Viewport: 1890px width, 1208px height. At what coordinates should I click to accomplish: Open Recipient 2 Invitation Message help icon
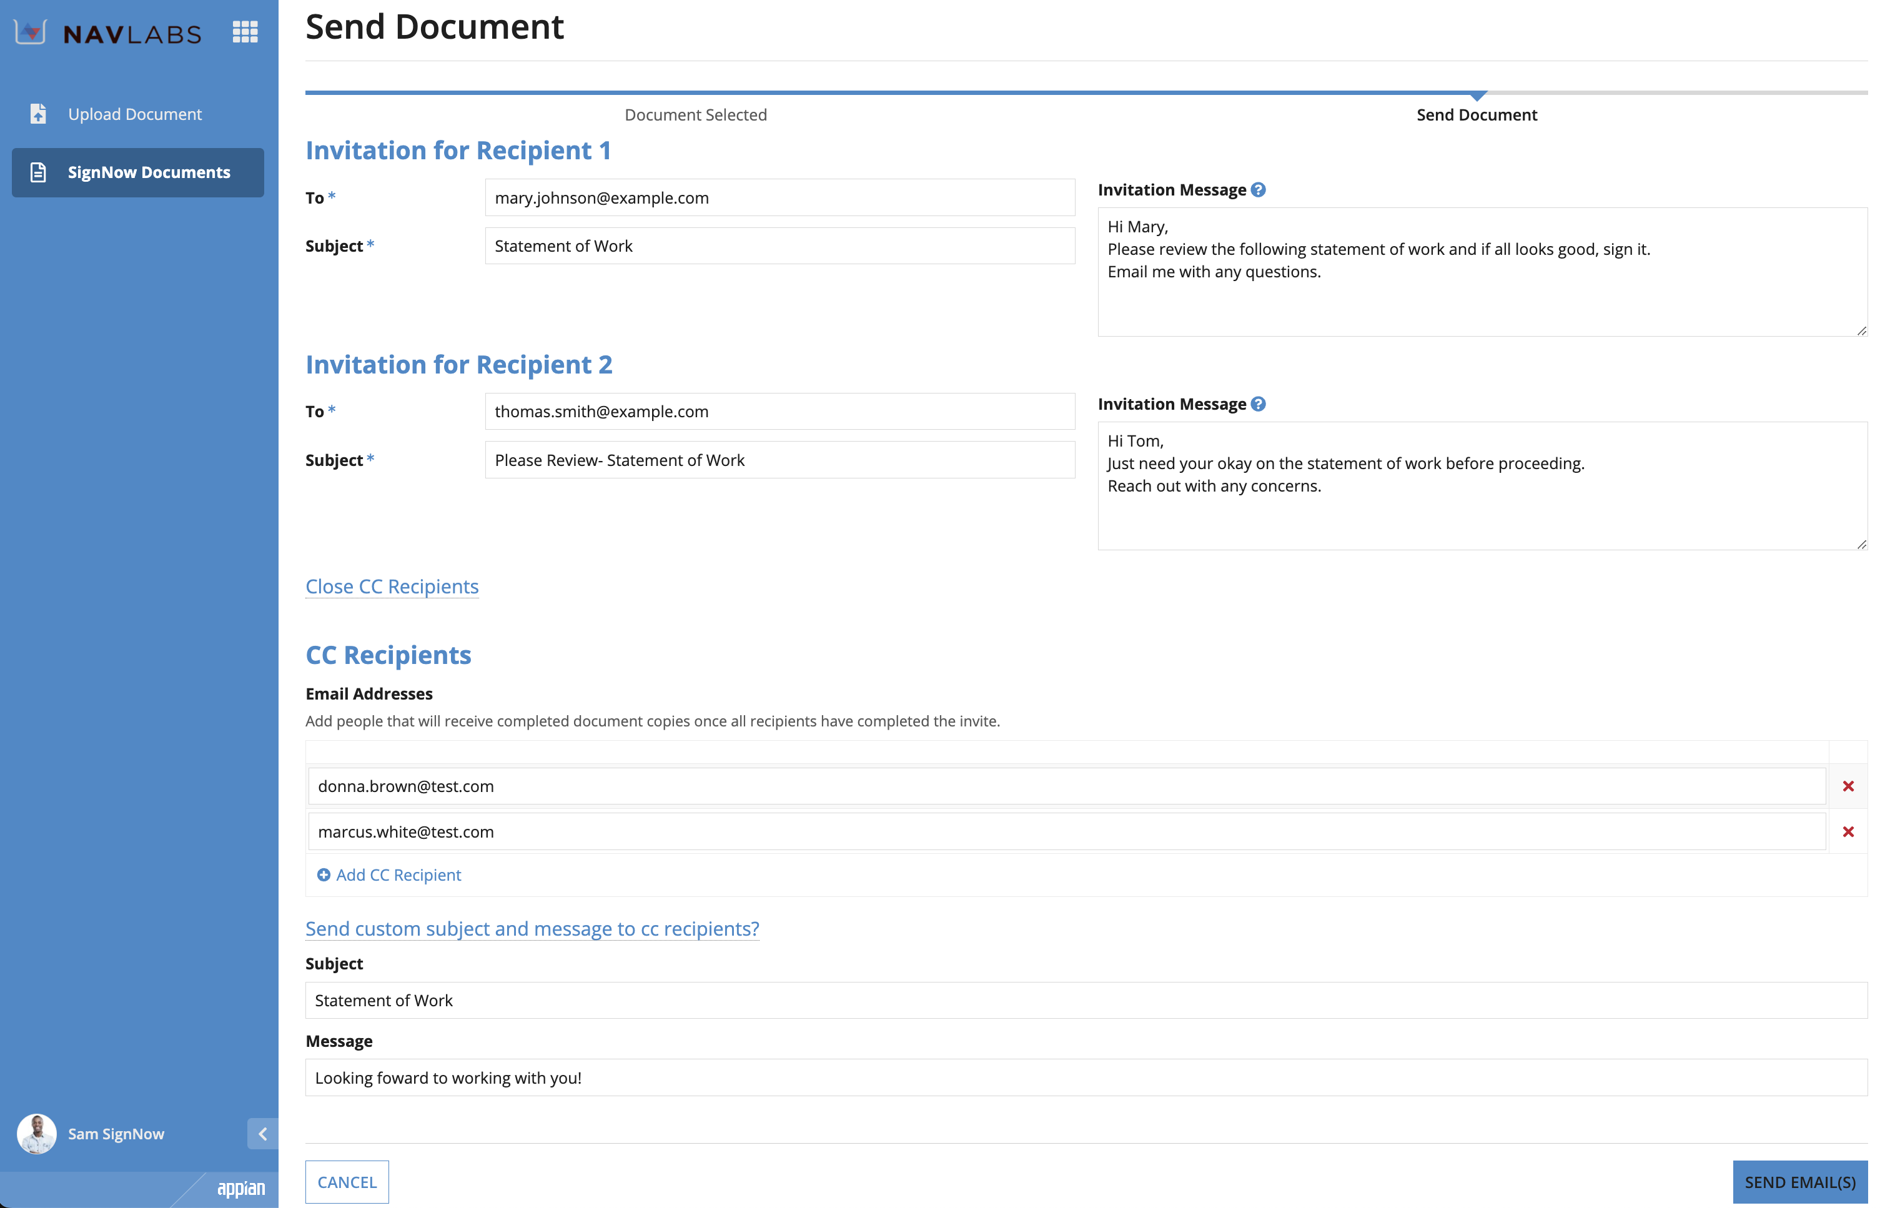[x=1258, y=404]
